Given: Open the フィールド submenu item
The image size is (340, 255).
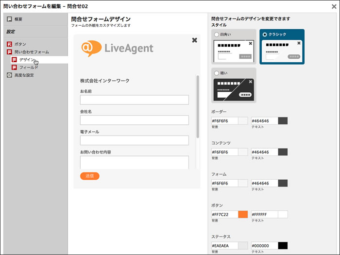Looking at the screenshot, I should coord(29,68).
